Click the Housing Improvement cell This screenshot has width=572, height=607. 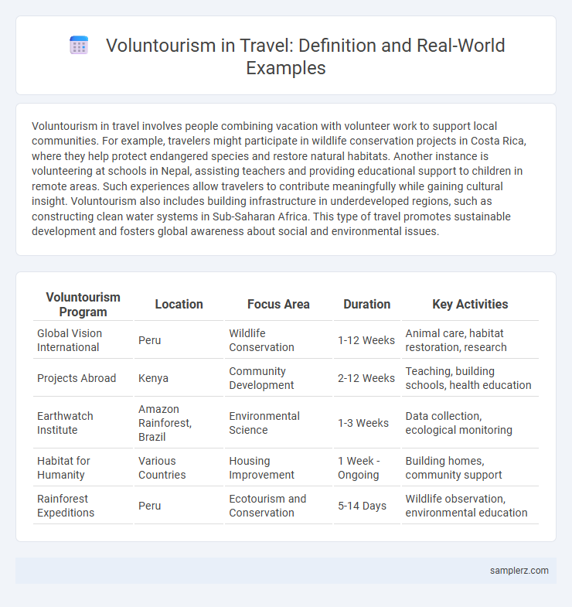pos(278,468)
